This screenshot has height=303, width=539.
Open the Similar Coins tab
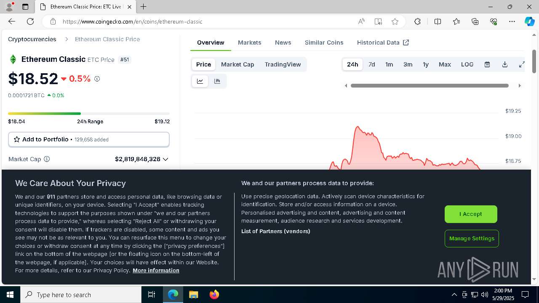point(324,43)
